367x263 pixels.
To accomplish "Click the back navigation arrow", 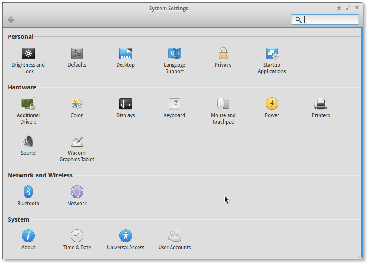I will (x=11, y=20).
